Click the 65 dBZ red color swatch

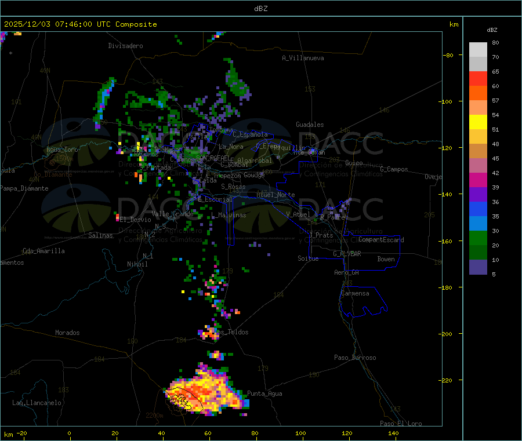coord(478,78)
